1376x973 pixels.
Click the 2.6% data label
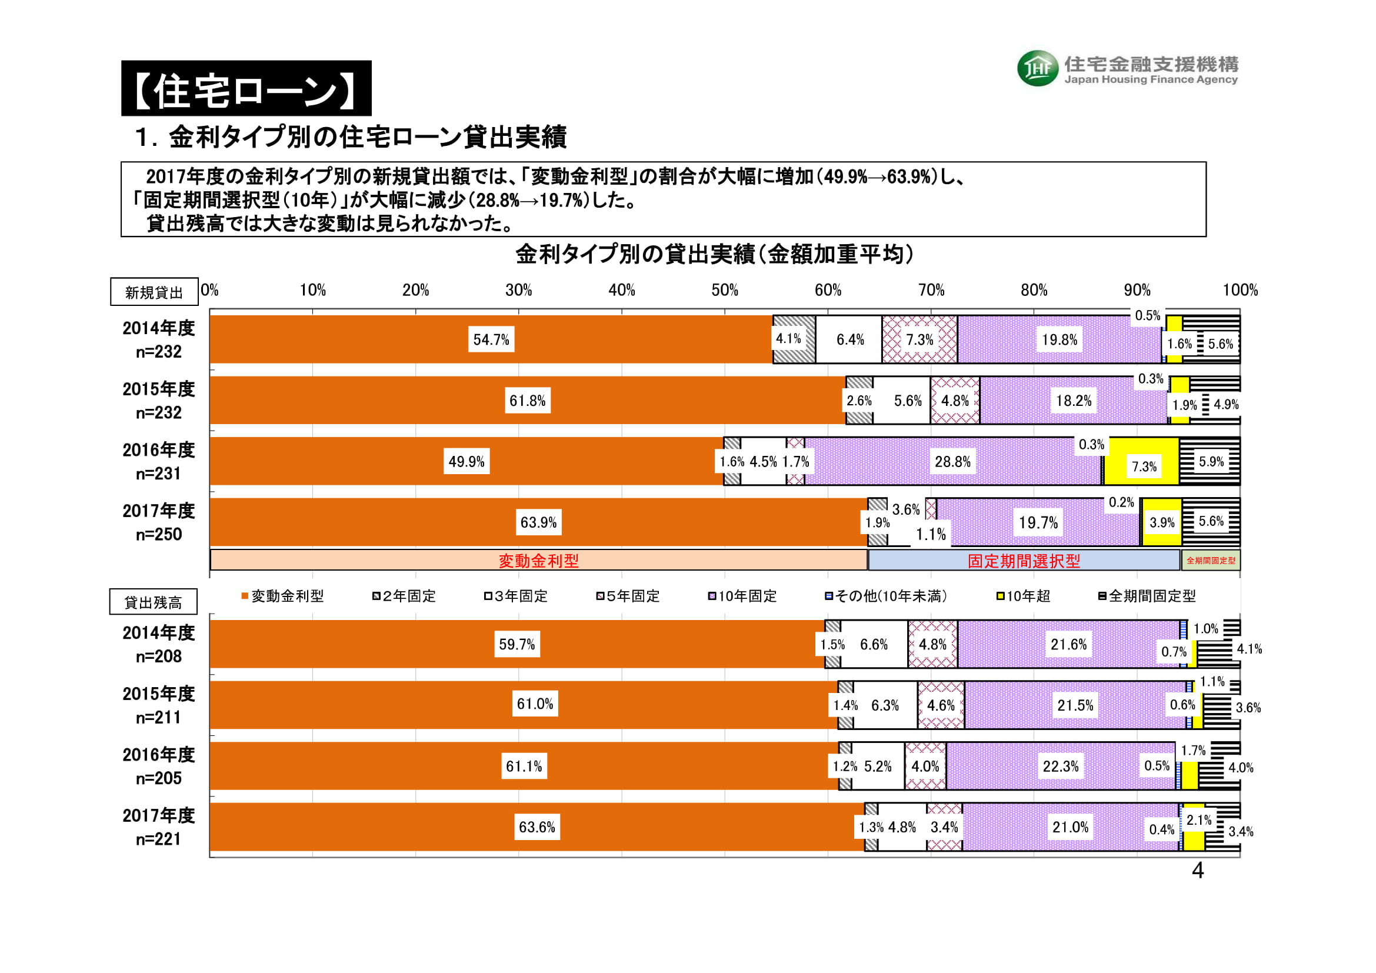(x=859, y=401)
